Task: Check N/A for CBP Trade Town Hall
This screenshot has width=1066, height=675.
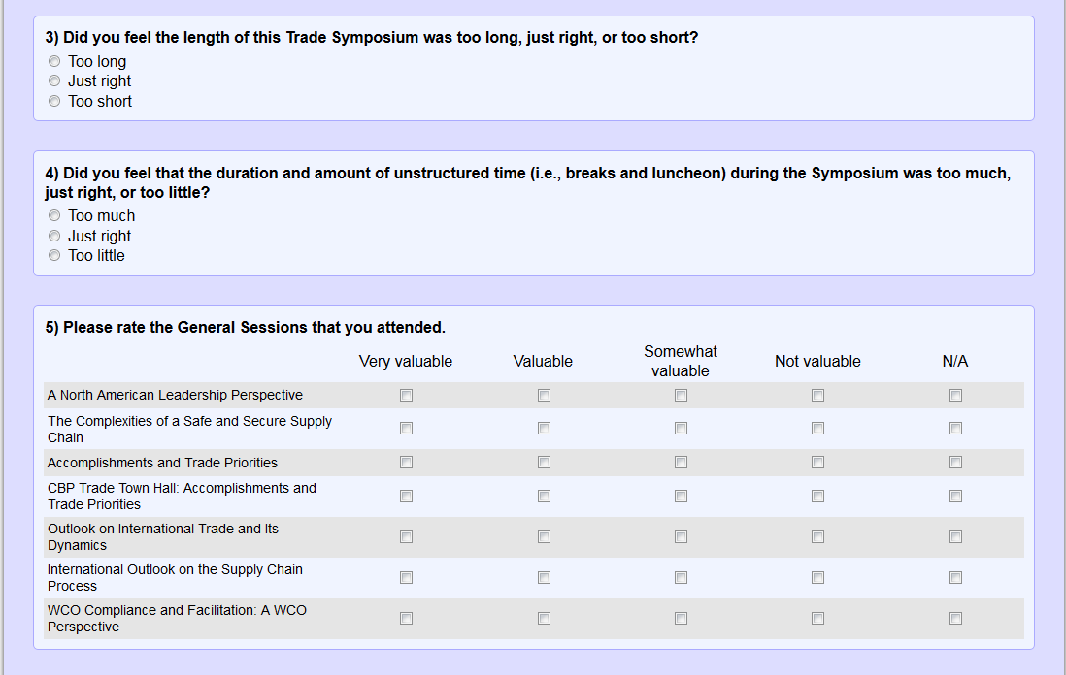Action: (955, 497)
